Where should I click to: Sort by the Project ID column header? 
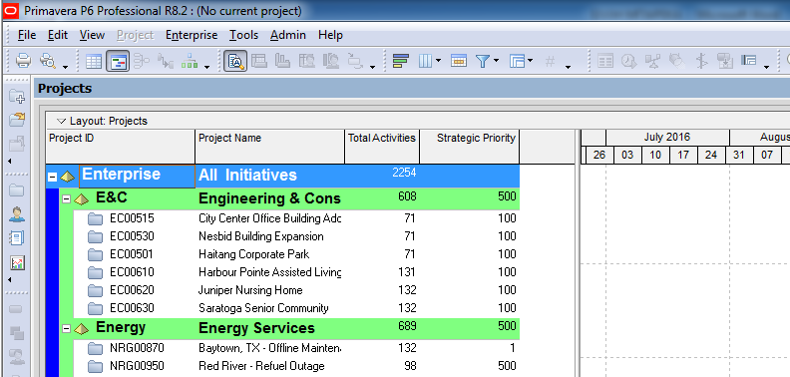click(x=120, y=147)
